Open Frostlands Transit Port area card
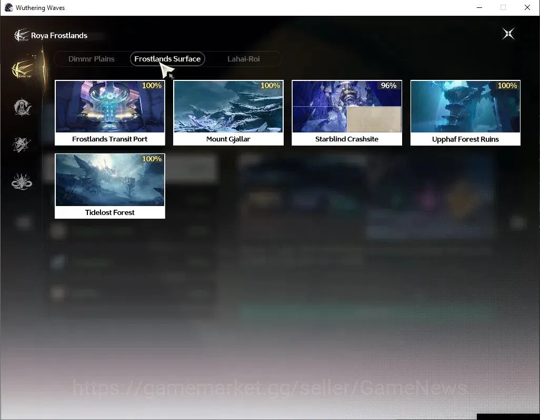This screenshot has width=540, height=420. 110,113
